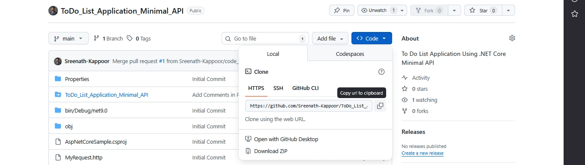
Task: Select the SSH clone tab
Action: coord(278,88)
